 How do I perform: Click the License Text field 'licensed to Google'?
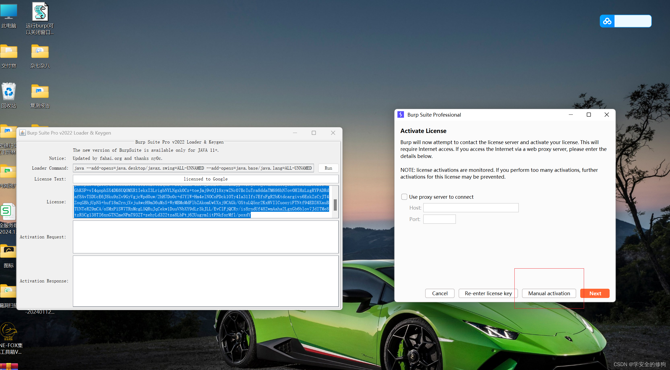[x=206, y=179]
